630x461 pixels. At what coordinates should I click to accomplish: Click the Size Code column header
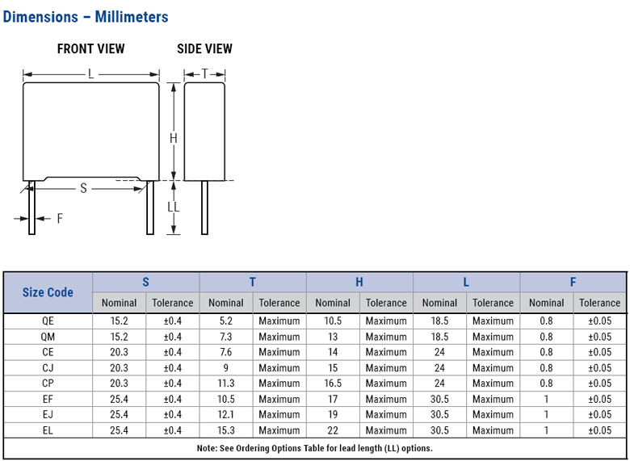[x=48, y=292]
